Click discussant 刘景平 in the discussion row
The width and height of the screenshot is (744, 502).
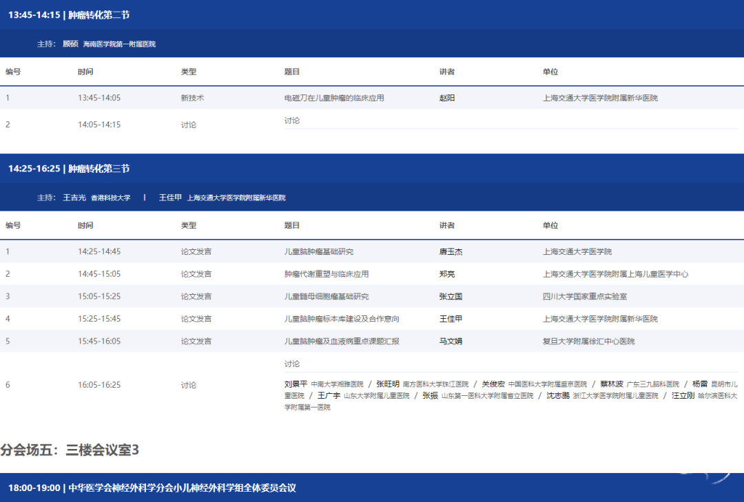point(296,384)
